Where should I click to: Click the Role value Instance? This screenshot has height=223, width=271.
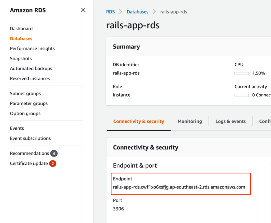point(121,95)
